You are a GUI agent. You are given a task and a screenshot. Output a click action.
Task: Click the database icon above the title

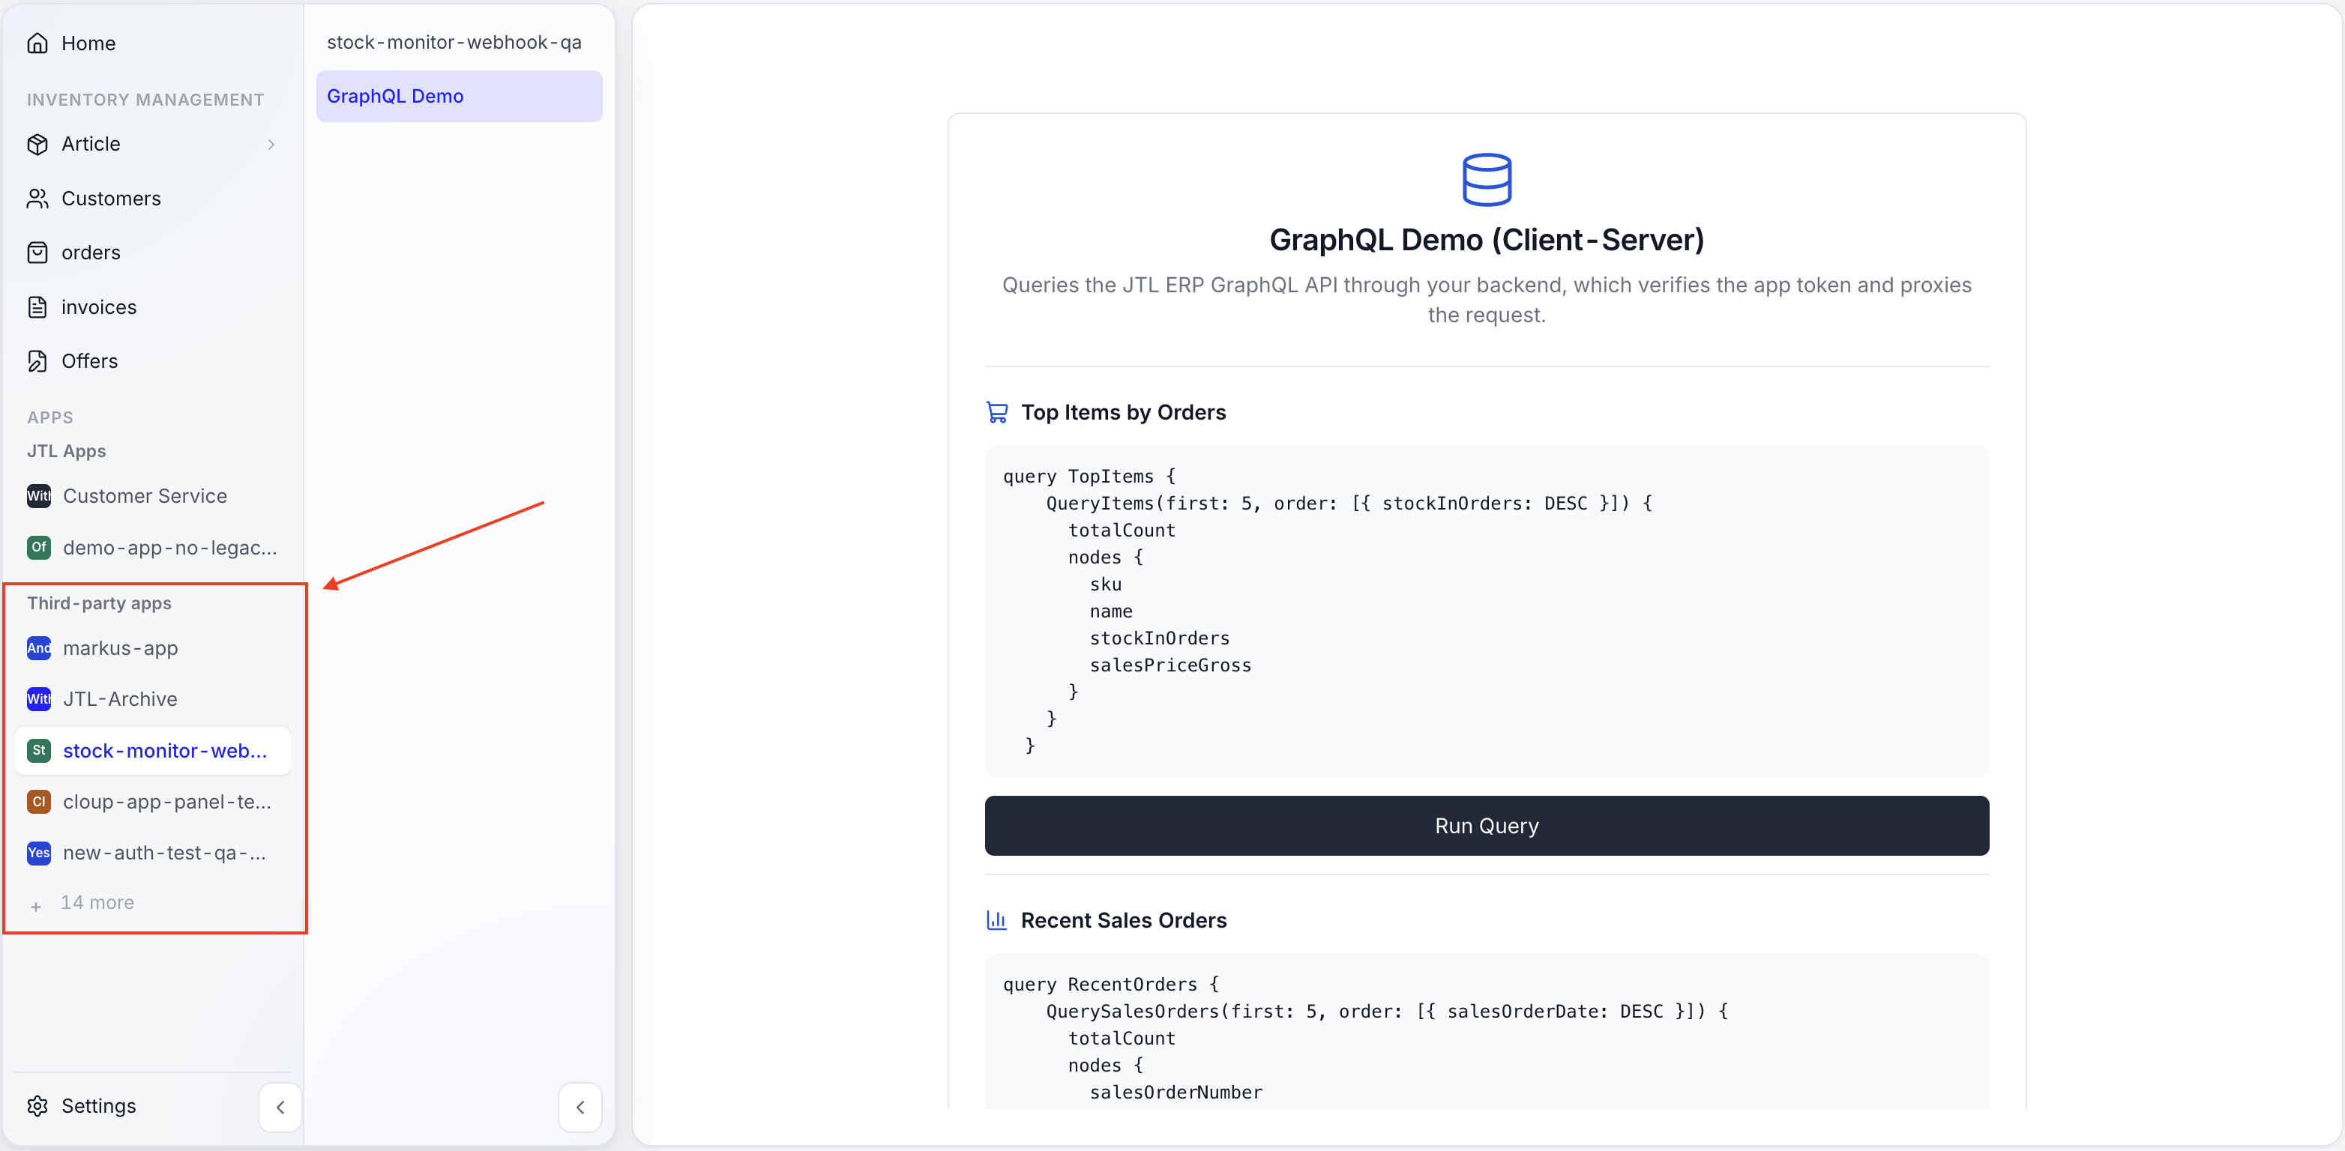pyautogui.click(x=1487, y=179)
